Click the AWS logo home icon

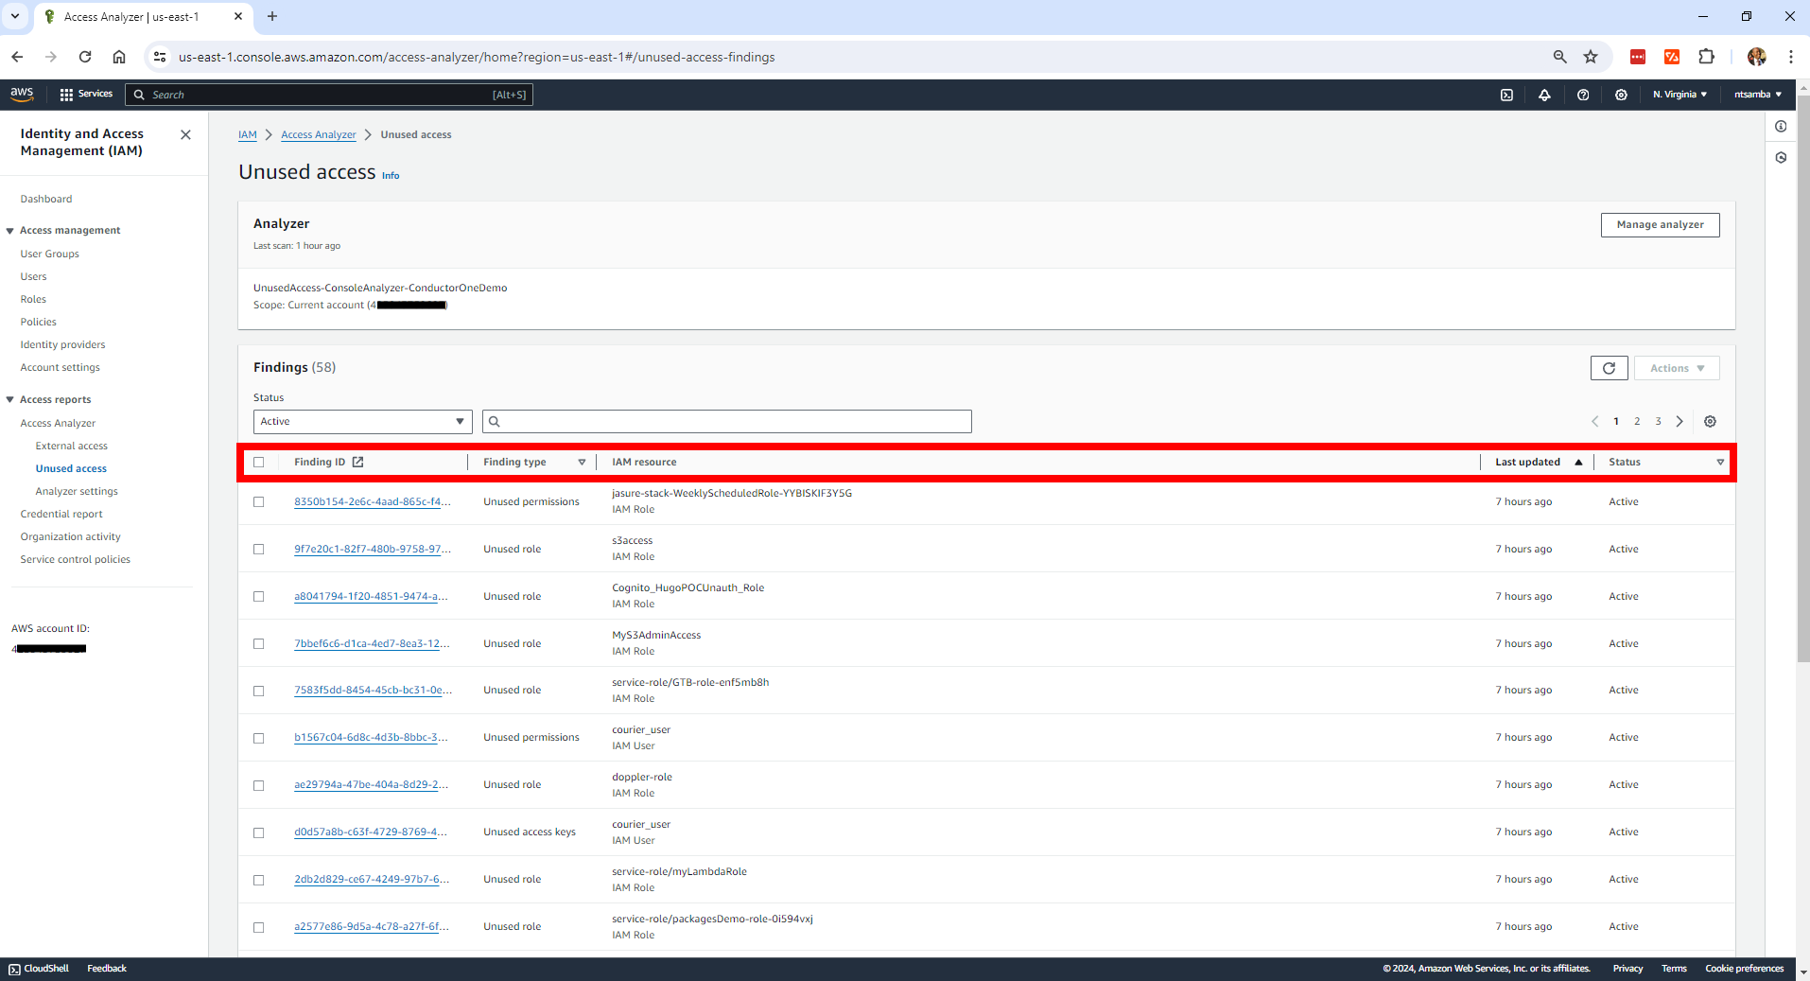coord(22,94)
